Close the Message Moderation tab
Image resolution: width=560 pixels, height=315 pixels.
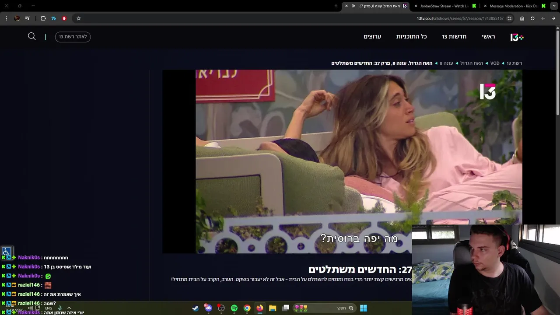pyautogui.click(x=485, y=6)
